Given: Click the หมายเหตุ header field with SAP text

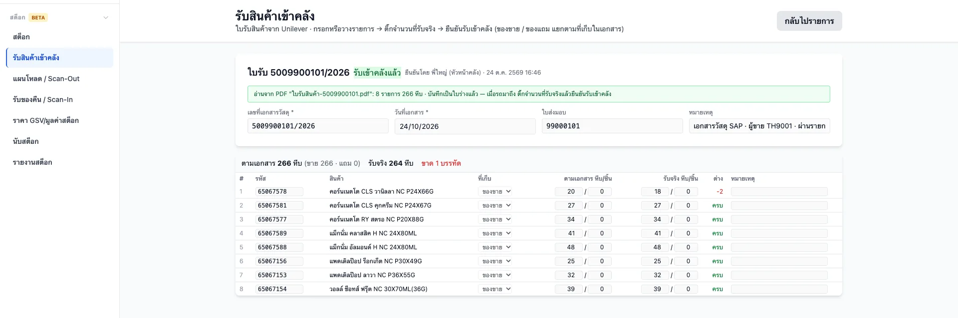Looking at the screenshot, I should (759, 126).
